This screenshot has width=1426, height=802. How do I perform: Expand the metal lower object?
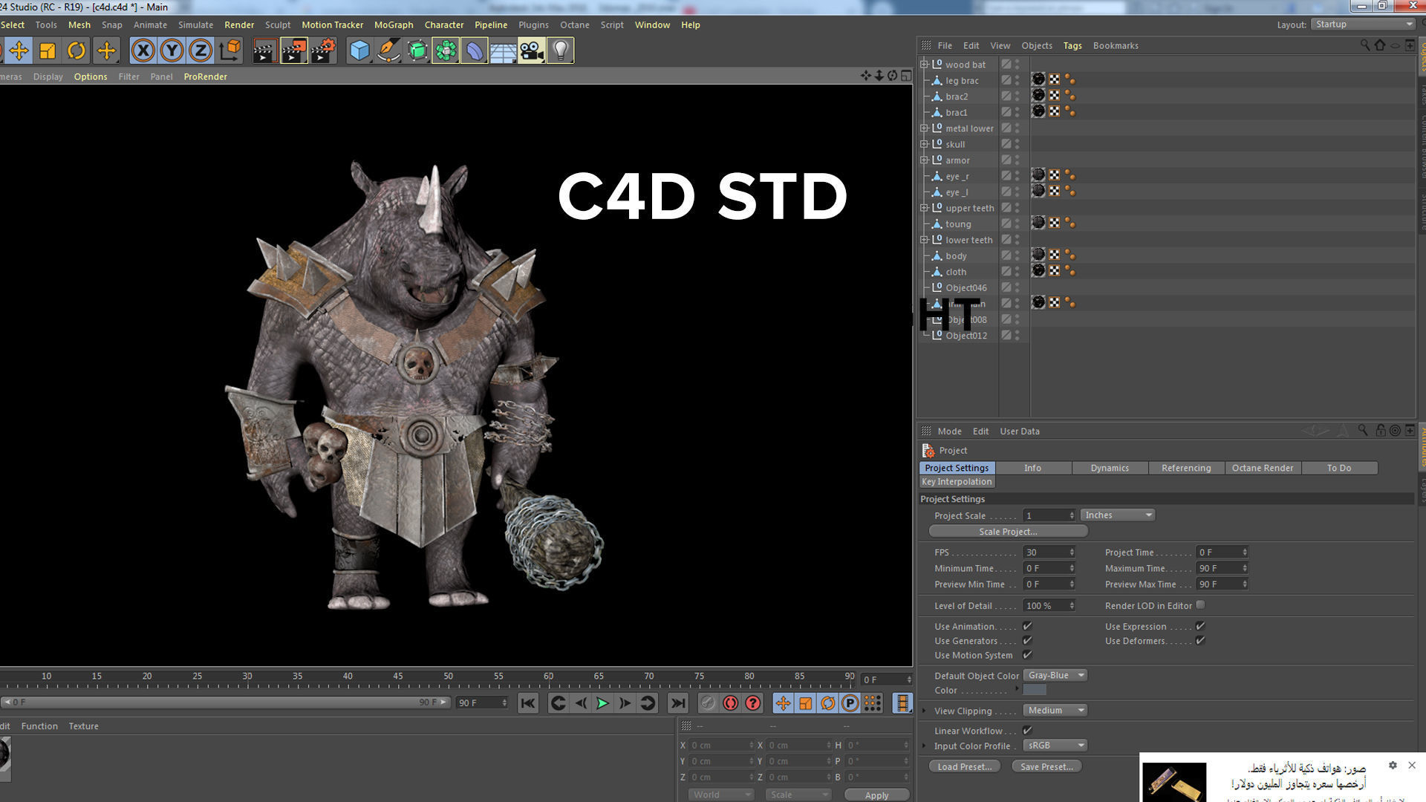point(924,128)
